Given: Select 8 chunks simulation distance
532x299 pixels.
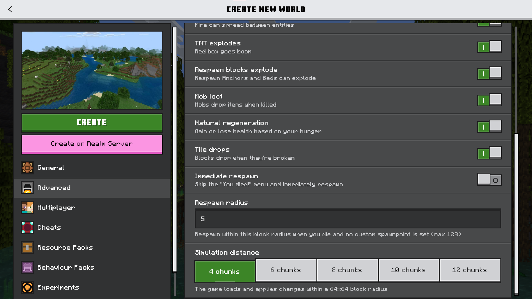Looking at the screenshot, I should click(x=347, y=270).
